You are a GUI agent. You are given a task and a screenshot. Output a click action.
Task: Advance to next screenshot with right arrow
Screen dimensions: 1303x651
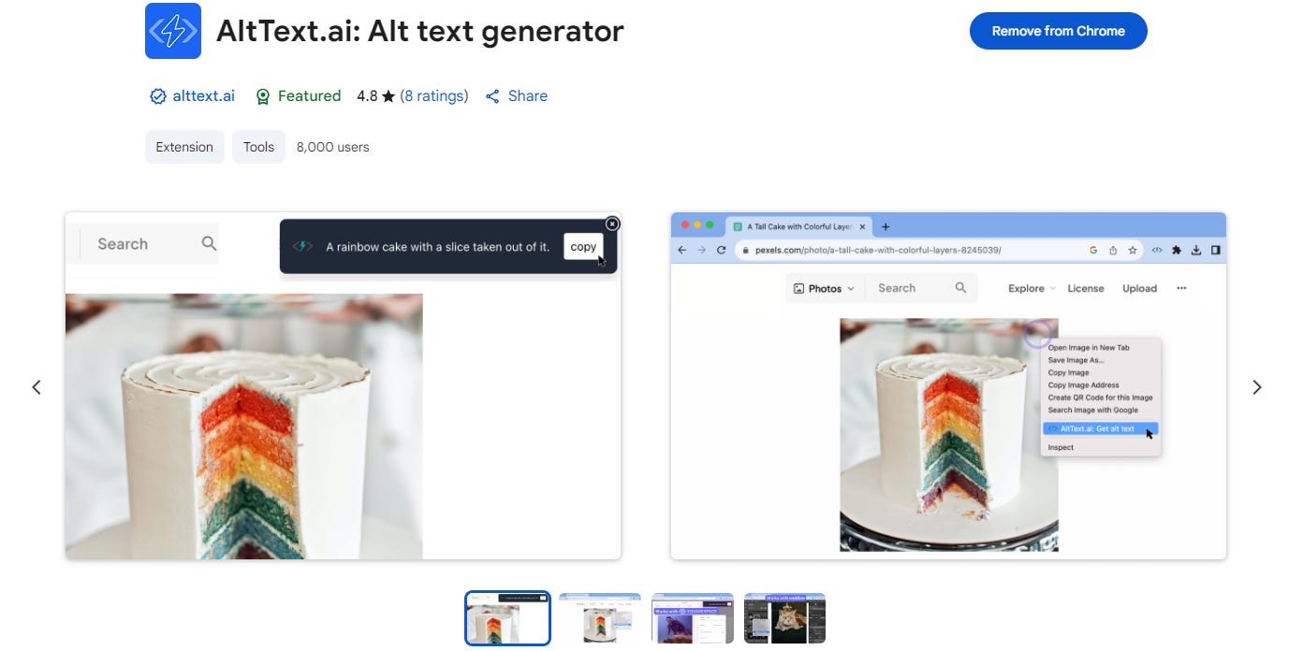point(1257,386)
